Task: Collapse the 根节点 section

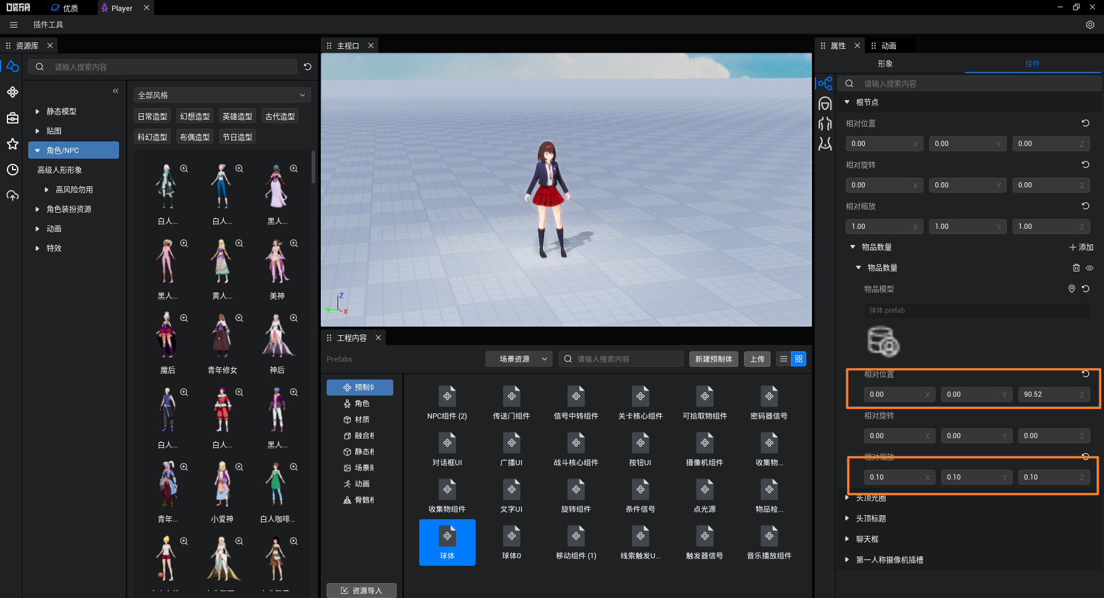Action: coord(847,102)
